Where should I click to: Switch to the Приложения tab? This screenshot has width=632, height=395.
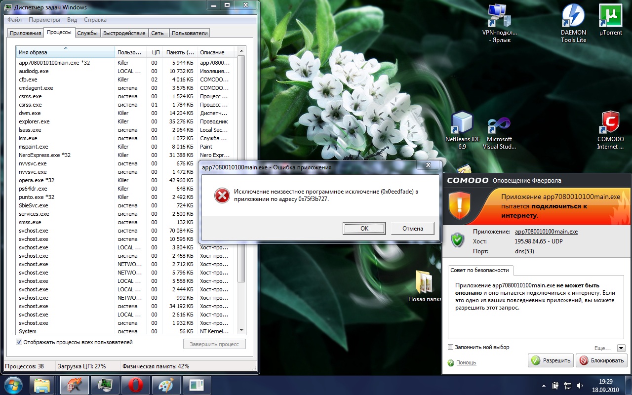coord(25,33)
